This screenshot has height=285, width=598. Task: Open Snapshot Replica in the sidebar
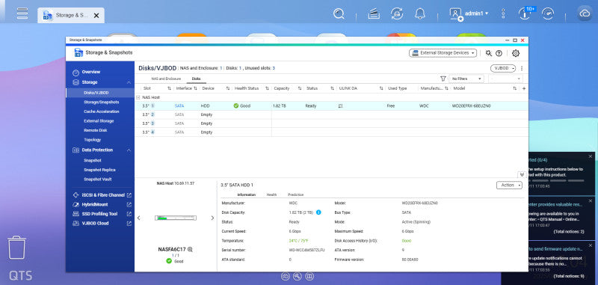99,170
